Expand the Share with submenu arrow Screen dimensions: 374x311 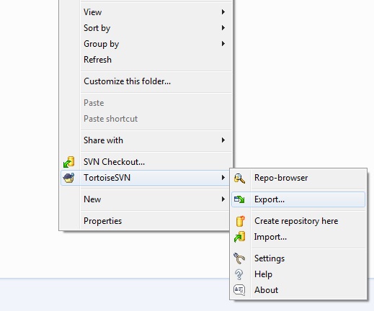coord(223,140)
